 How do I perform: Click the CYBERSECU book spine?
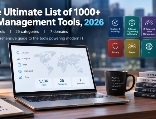pos(146,85)
